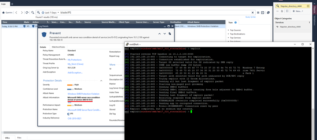Sort logs by the Destination column
317x140 pixels.
pyautogui.click(x=177, y=22)
